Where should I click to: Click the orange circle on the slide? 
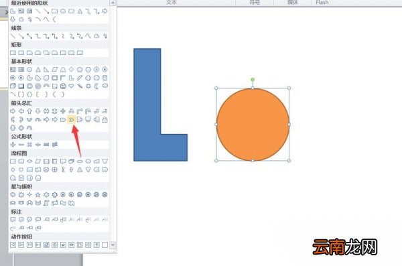coord(253,125)
